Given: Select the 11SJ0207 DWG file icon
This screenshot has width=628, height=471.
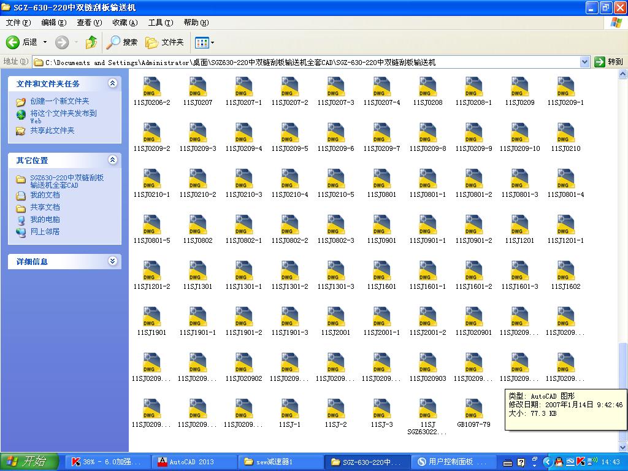Looking at the screenshot, I should pos(197,87).
